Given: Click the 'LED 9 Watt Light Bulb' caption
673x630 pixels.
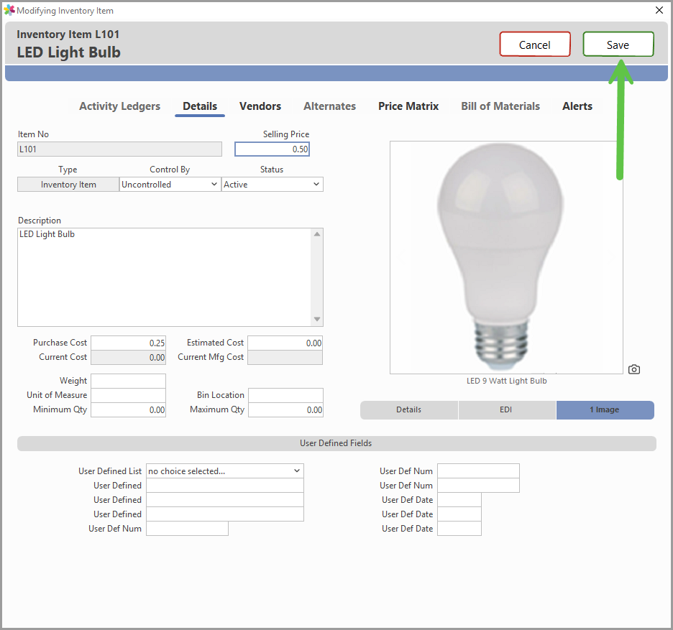Looking at the screenshot, I should [506, 381].
